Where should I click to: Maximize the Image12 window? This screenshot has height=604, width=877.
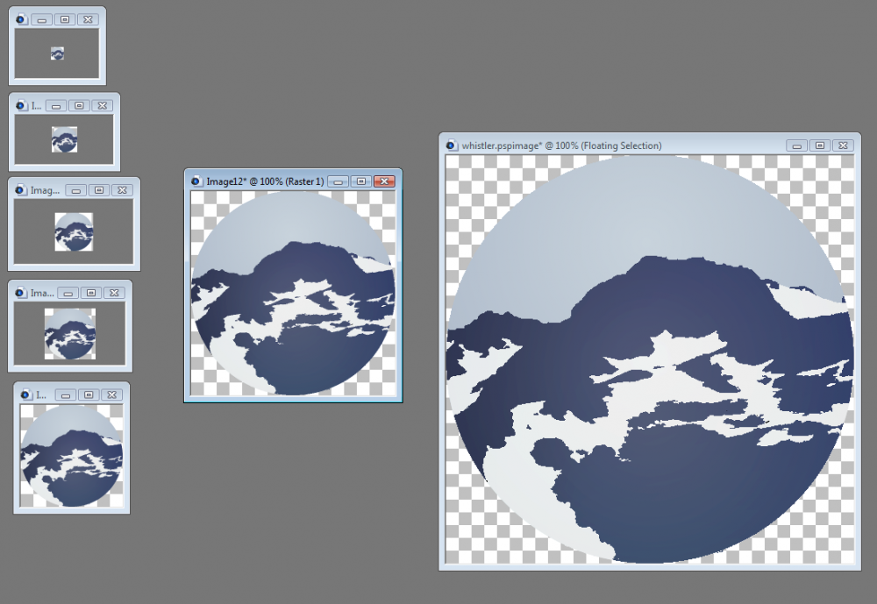tap(360, 181)
